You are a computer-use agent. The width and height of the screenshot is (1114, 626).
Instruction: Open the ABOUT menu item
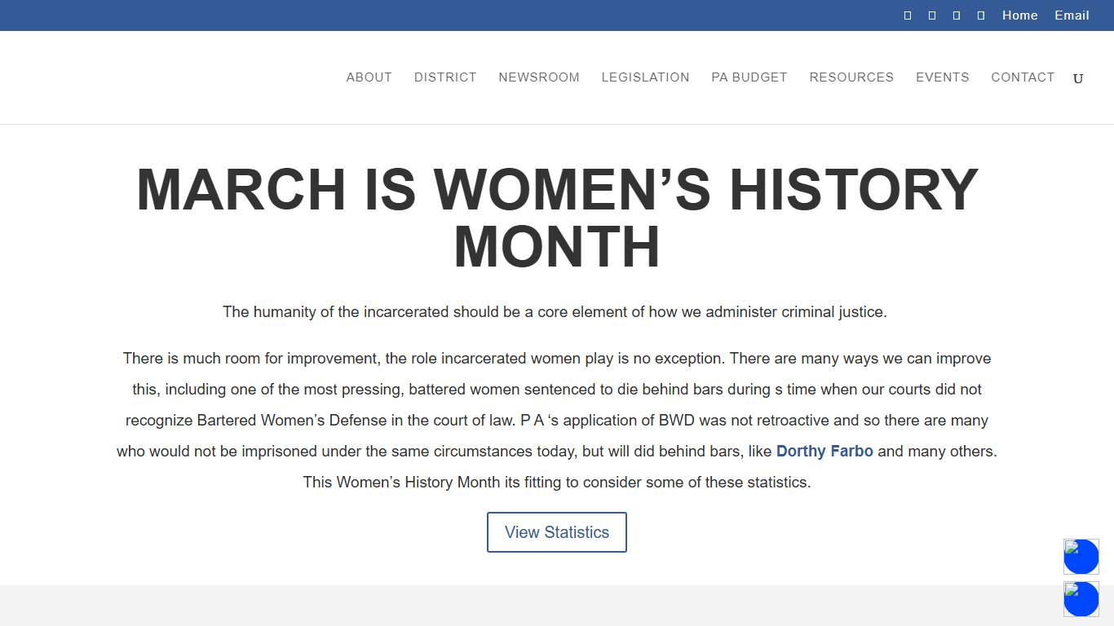pyautogui.click(x=369, y=77)
